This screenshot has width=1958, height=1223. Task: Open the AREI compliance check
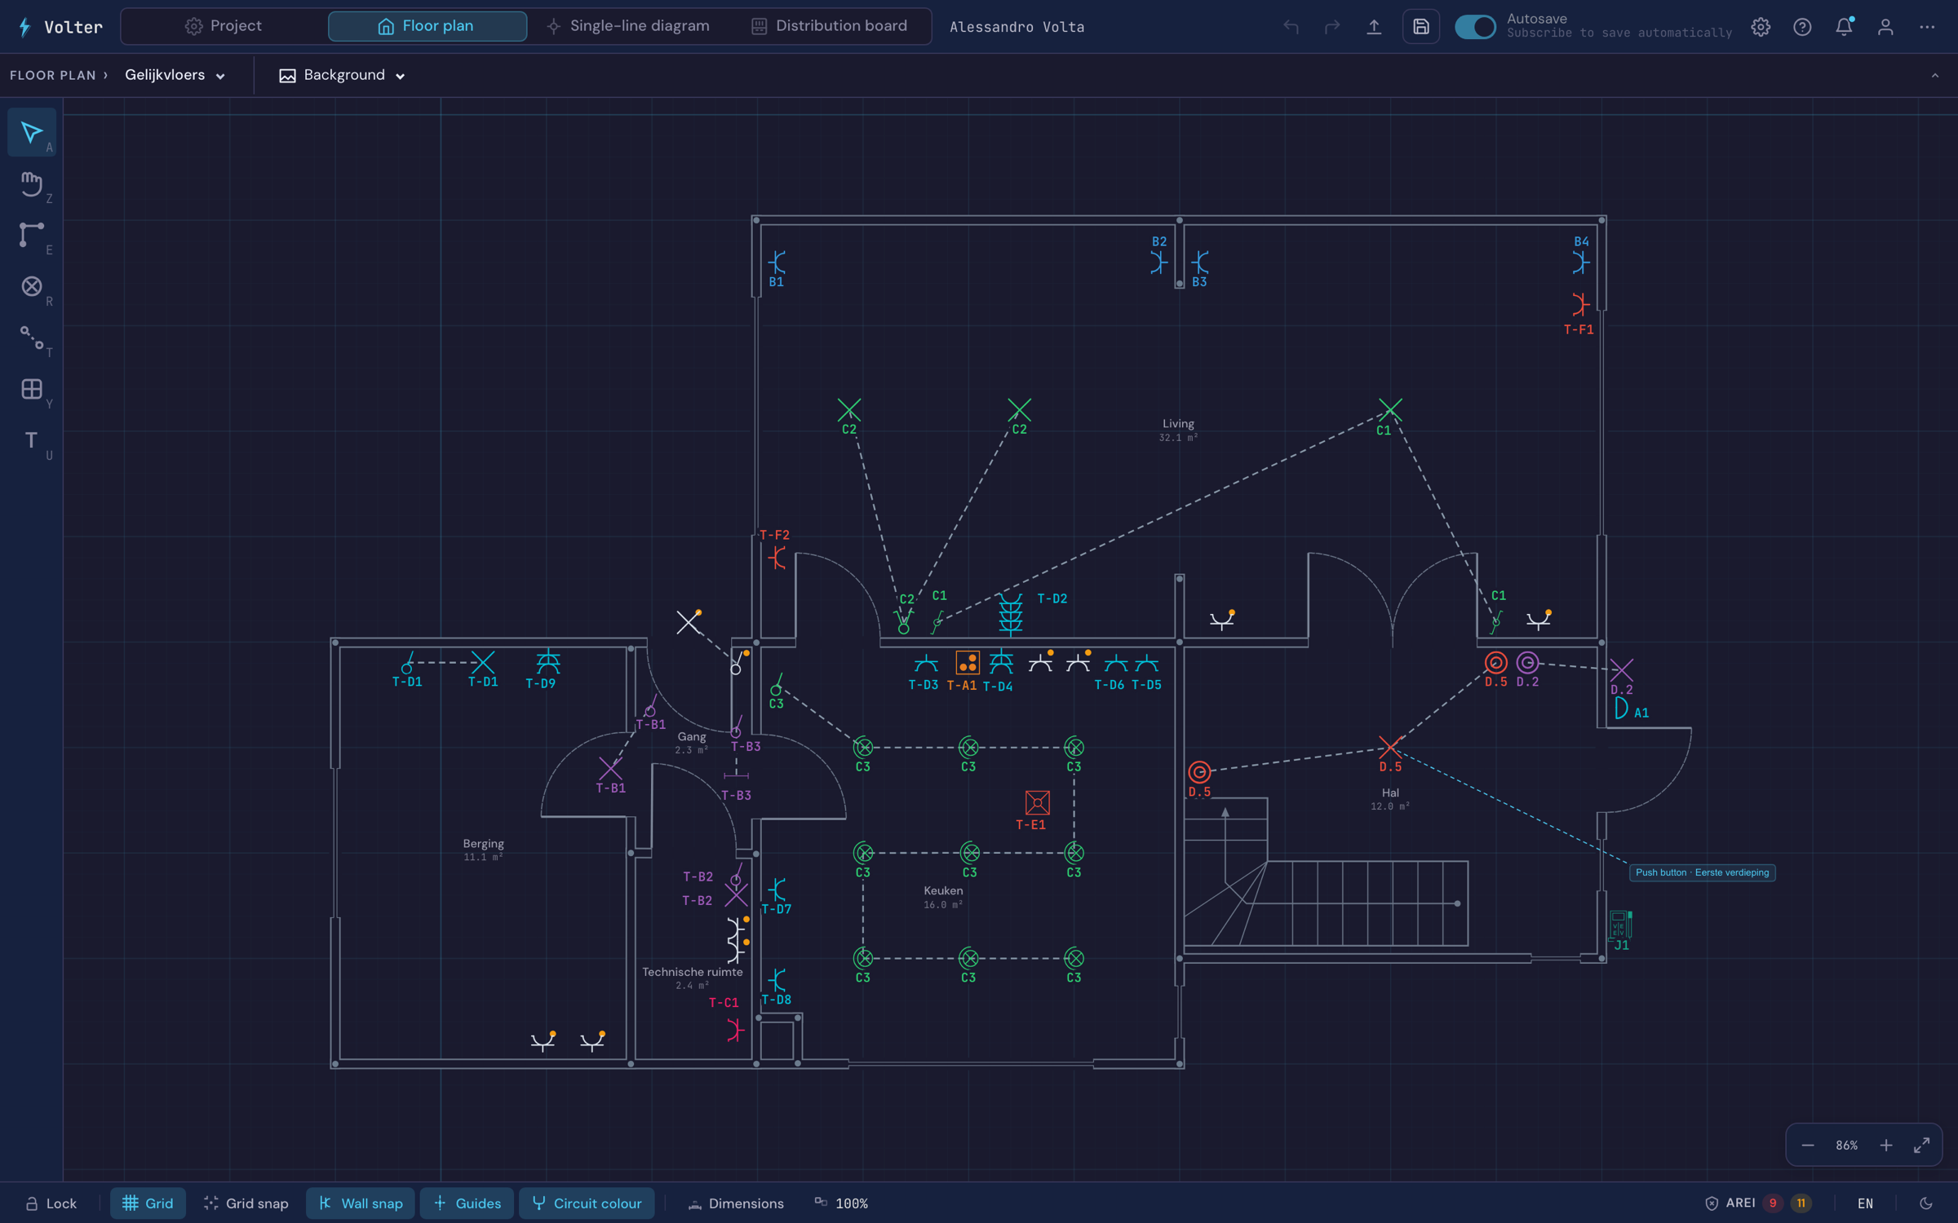click(x=1758, y=1203)
